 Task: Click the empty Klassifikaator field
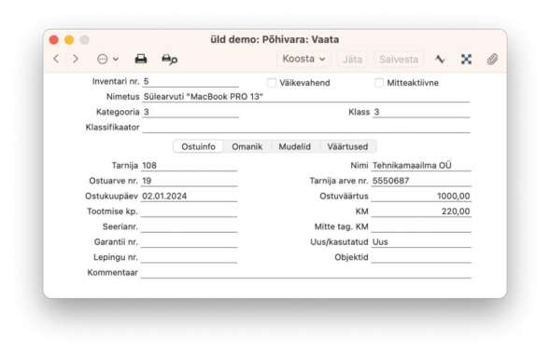(306, 128)
